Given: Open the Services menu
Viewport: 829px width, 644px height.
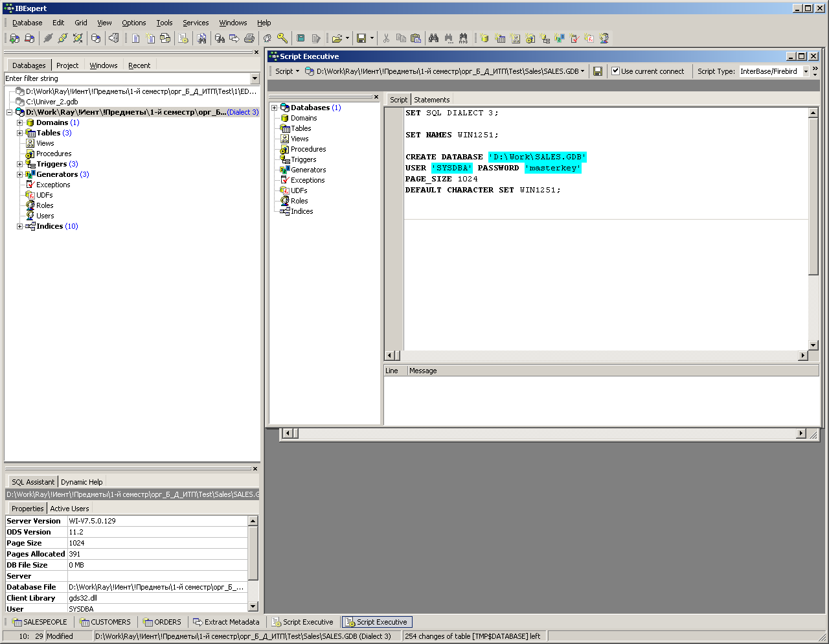Looking at the screenshot, I should point(196,23).
